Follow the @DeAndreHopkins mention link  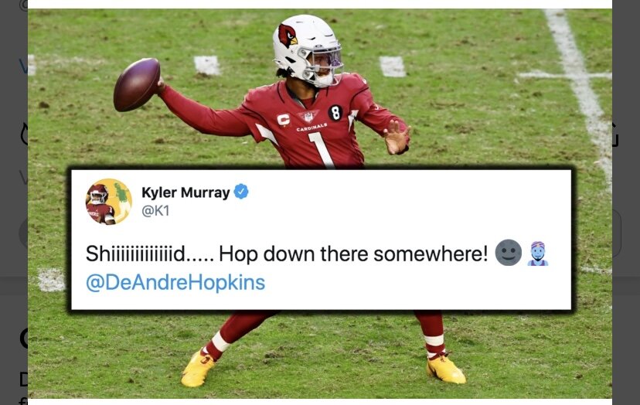(x=175, y=283)
